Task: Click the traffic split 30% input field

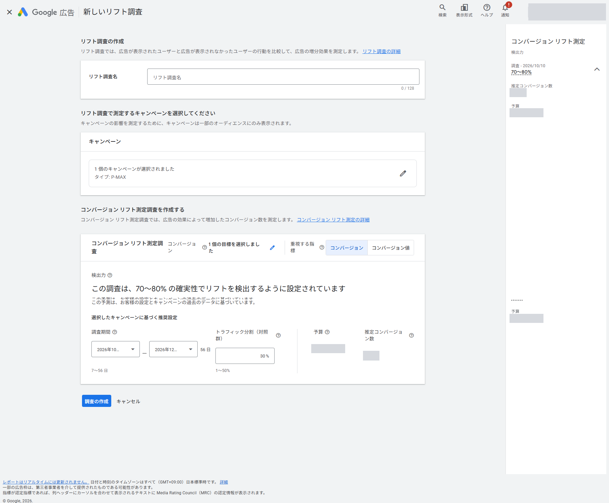Action: (245, 356)
